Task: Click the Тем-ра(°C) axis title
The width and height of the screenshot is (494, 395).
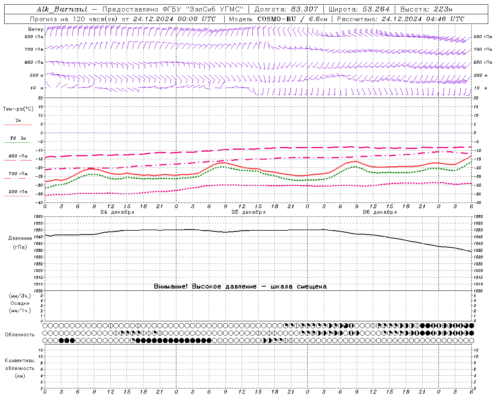Action: click(18, 109)
